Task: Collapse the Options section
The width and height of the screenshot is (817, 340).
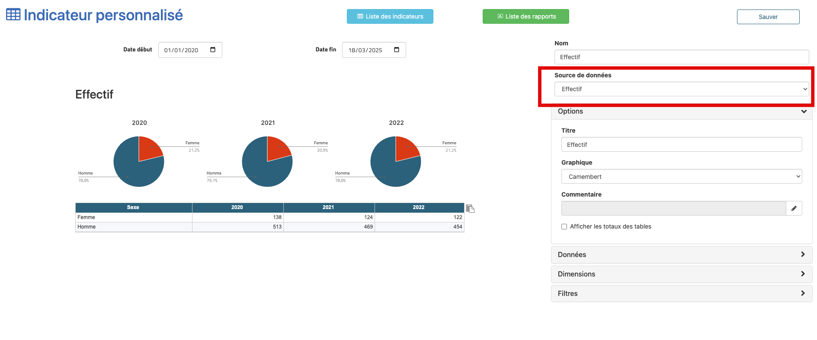Action: click(682, 111)
